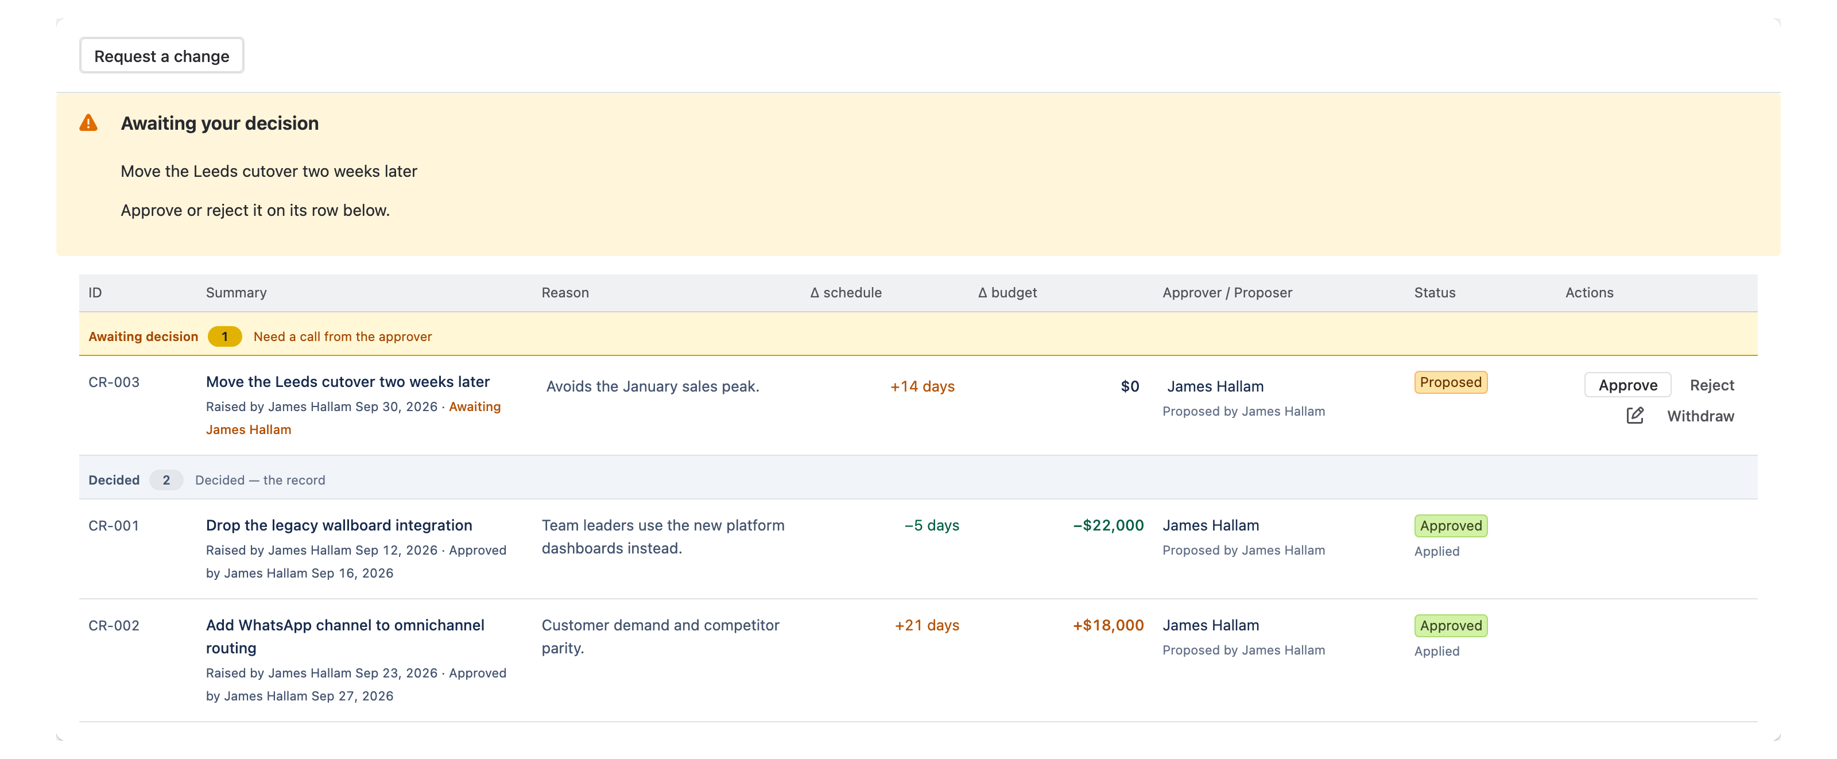Click the Approved badge on CR-001 row
Viewport: 1837px width, 759px height.
pos(1451,526)
